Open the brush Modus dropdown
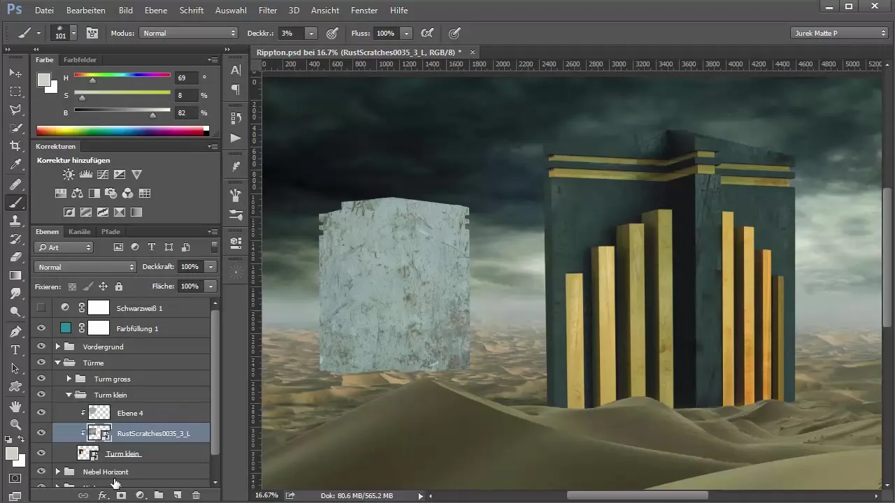Viewport: 895px width, 503px height. (189, 33)
